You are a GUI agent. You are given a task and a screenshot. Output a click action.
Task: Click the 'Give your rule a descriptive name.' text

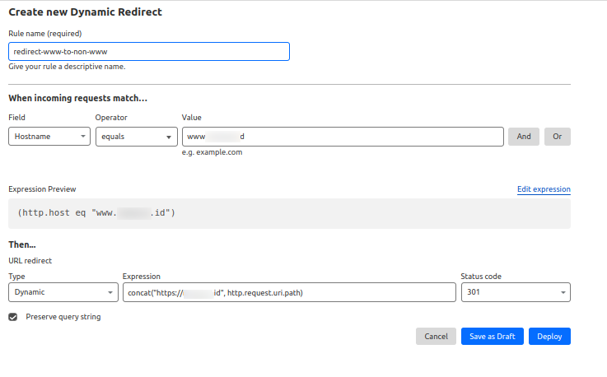67,67
